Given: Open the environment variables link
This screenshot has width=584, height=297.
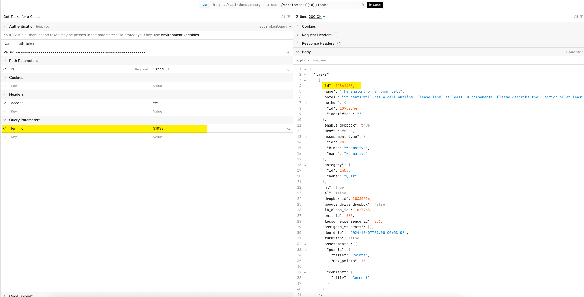Looking at the screenshot, I should (180, 35).
